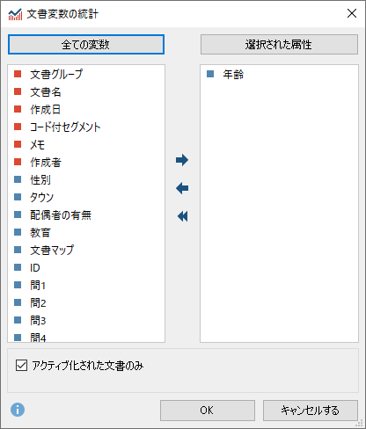Confirm with the OK button
366x429 pixels.
pyautogui.click(x=208, y=411)
